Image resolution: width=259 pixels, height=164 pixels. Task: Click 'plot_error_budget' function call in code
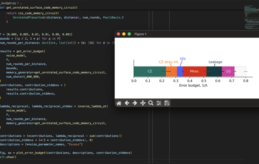[31, 153]
